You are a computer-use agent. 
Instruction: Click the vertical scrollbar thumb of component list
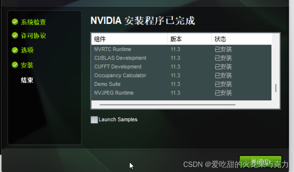coord(276,88)
